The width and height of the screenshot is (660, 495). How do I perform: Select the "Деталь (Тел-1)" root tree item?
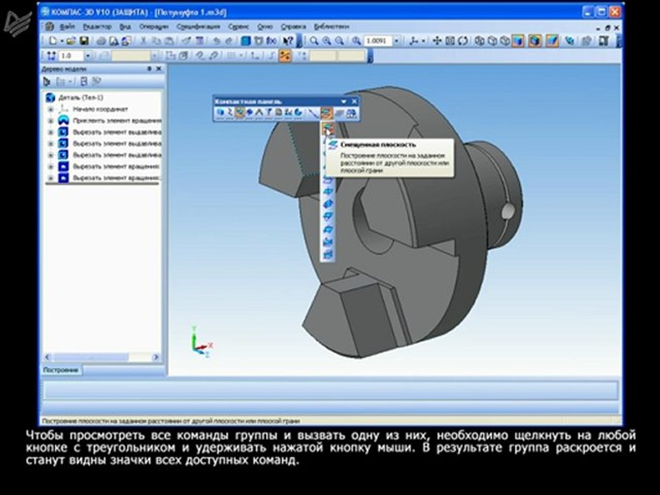(x=80, y=98)
